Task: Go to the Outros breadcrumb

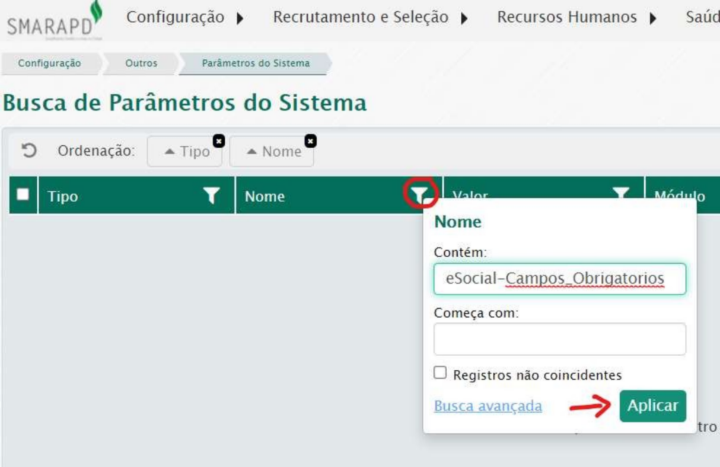Action: coord(141,63)
